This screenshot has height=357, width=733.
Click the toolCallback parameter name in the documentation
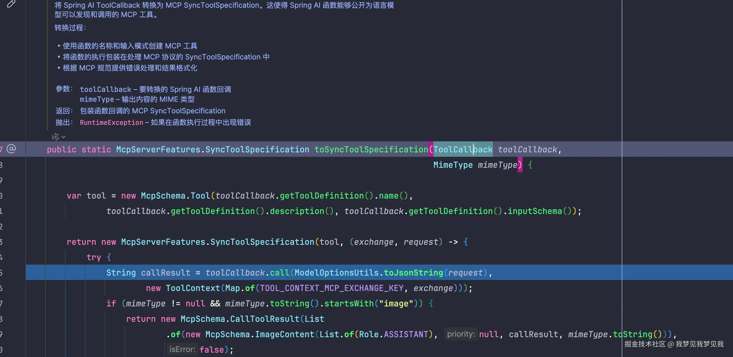[x=105, y=89]
